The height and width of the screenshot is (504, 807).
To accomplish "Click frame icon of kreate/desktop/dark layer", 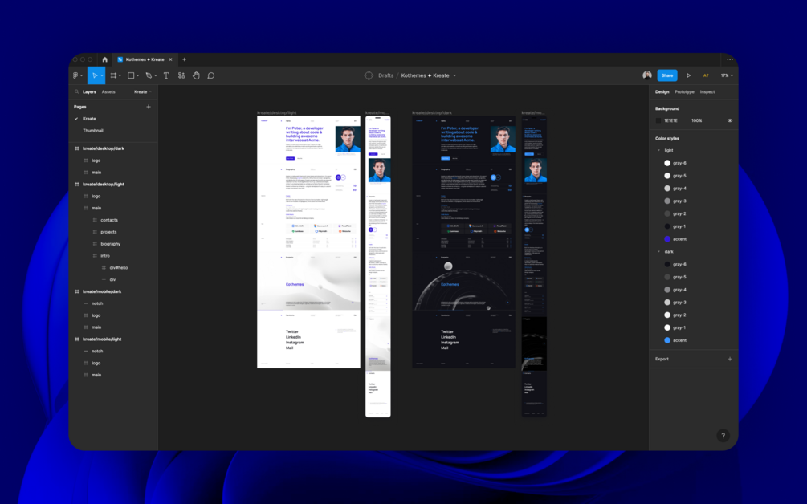I will pos(77,148).
